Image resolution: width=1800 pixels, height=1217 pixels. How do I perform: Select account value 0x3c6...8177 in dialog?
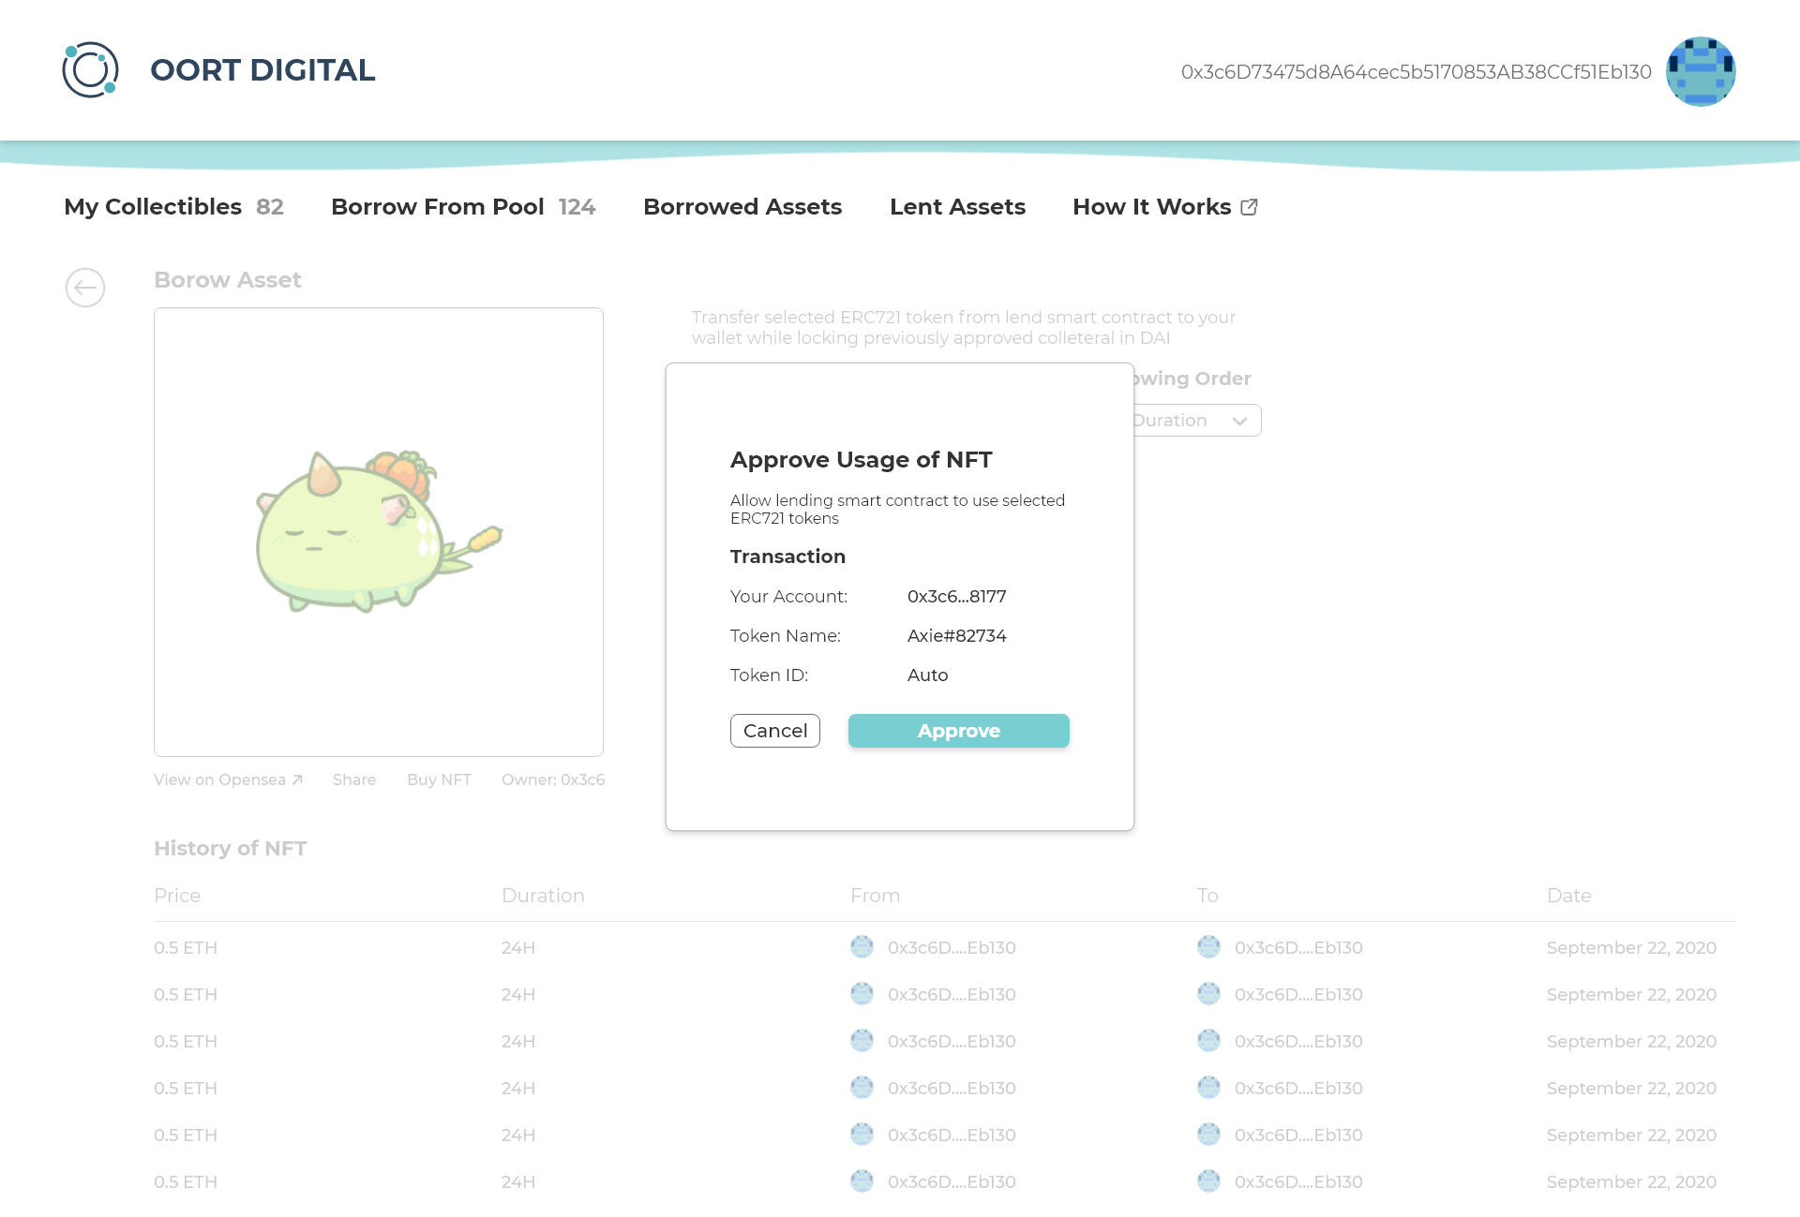[956, 597]
